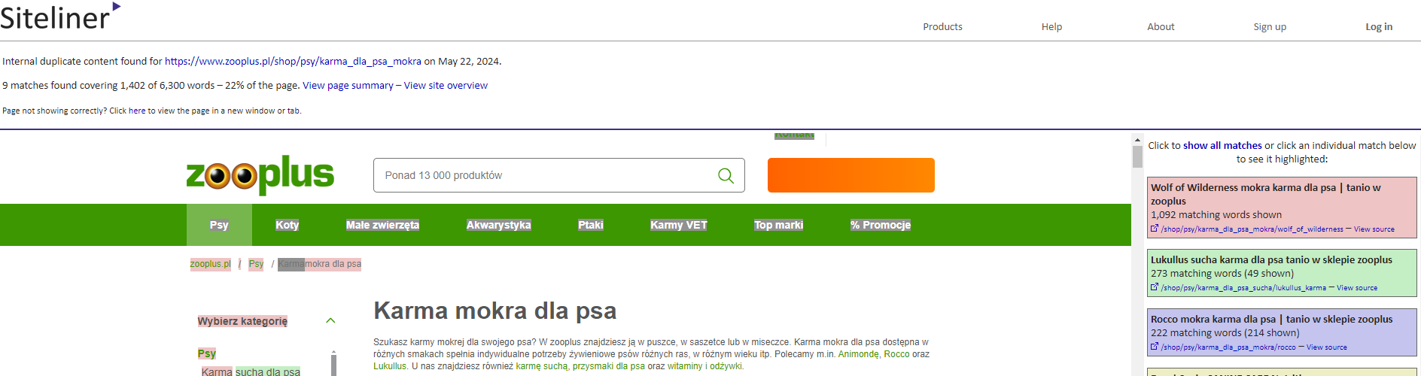Open wolf_of_wilderness path link
Image resolution: width=1421 pixels, height=376 pixels.
coord(1252,229)
